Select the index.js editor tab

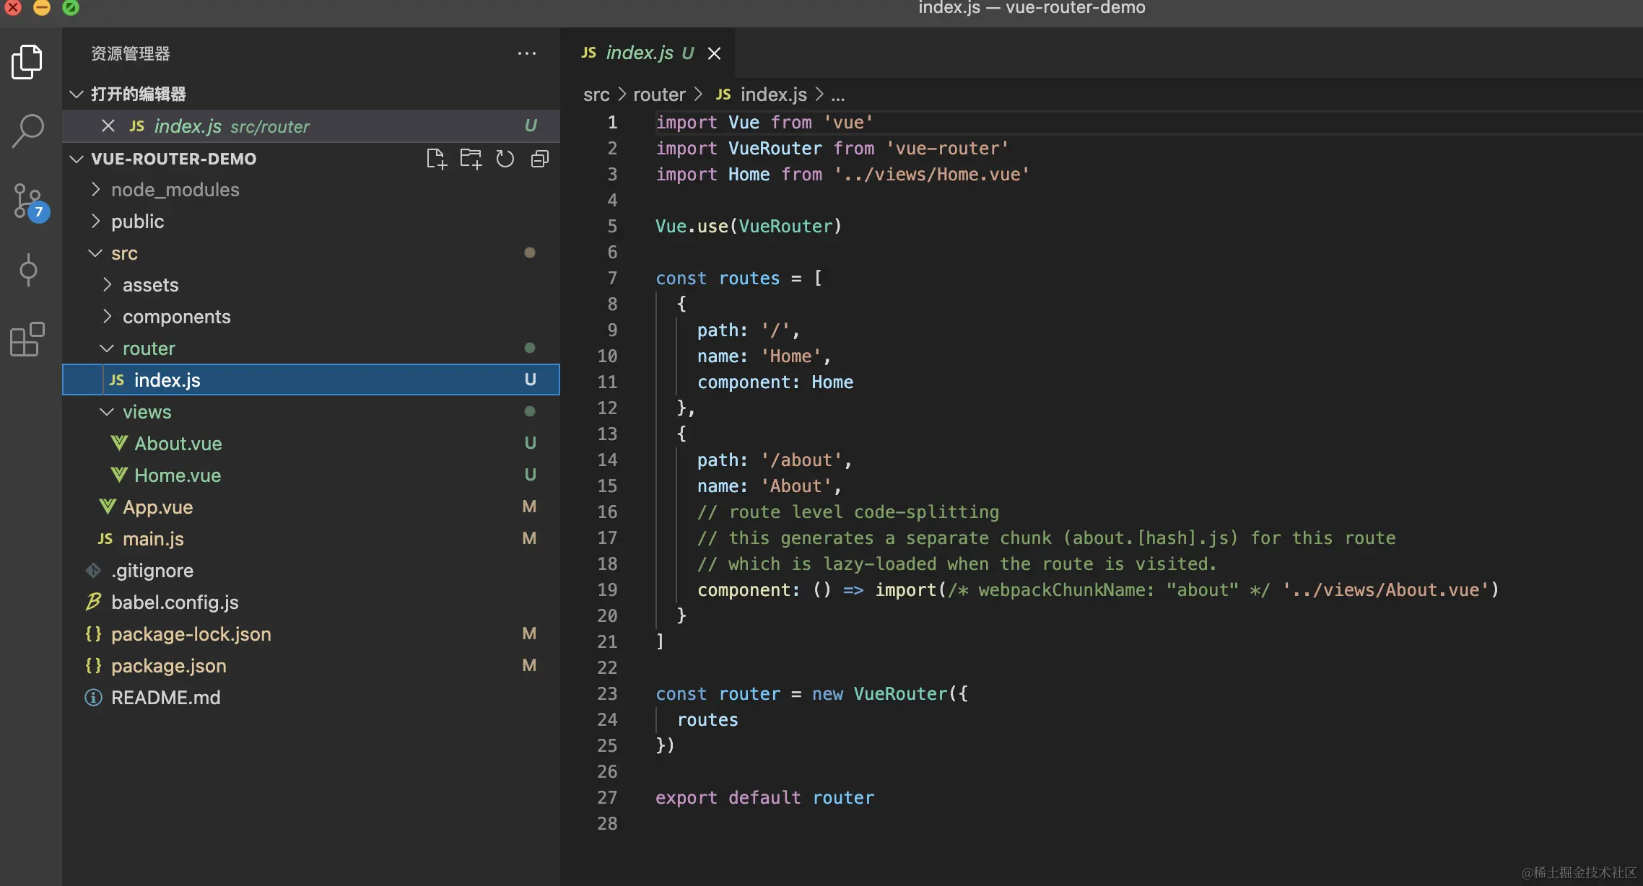coord(639,53)
